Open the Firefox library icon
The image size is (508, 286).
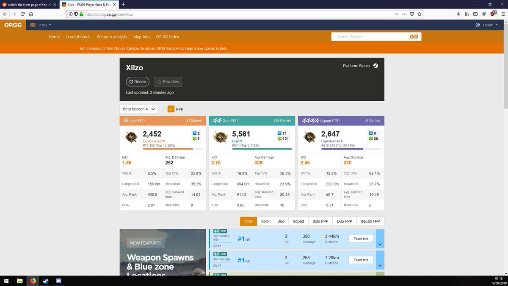[x=467, y=14]
